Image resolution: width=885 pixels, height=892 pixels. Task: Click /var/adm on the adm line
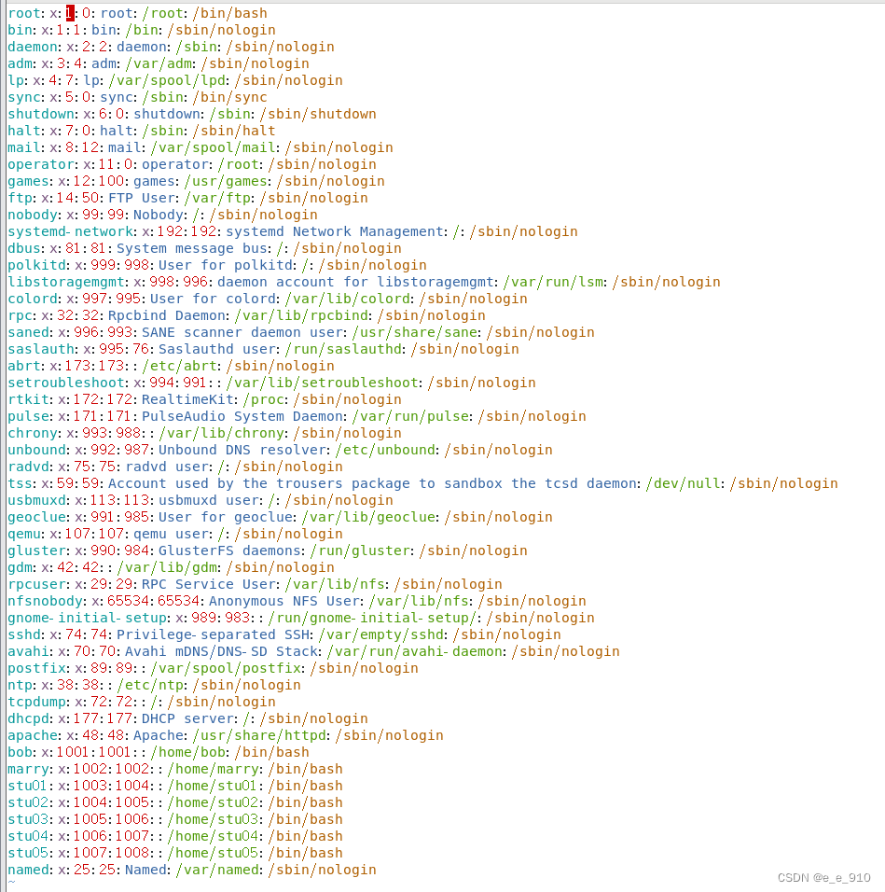coord(159,63)
